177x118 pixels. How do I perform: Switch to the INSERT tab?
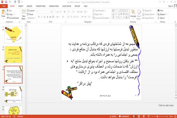[x=21, y=6]
